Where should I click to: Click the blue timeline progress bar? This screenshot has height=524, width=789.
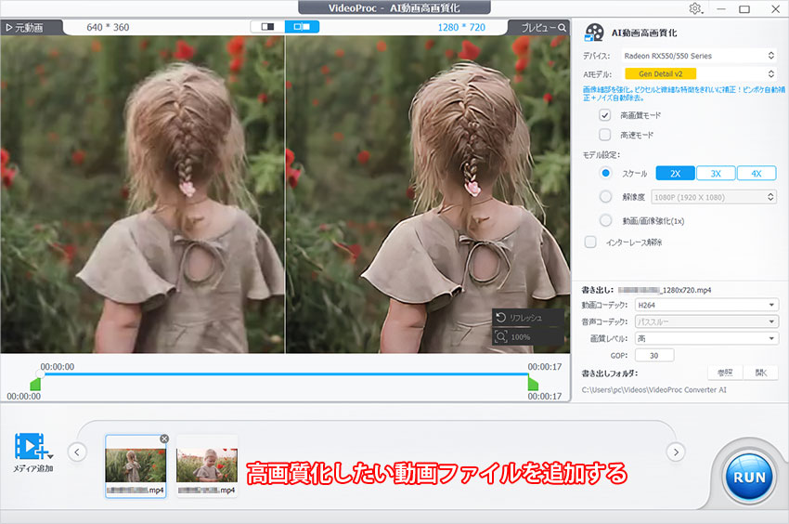pos(284,374)
